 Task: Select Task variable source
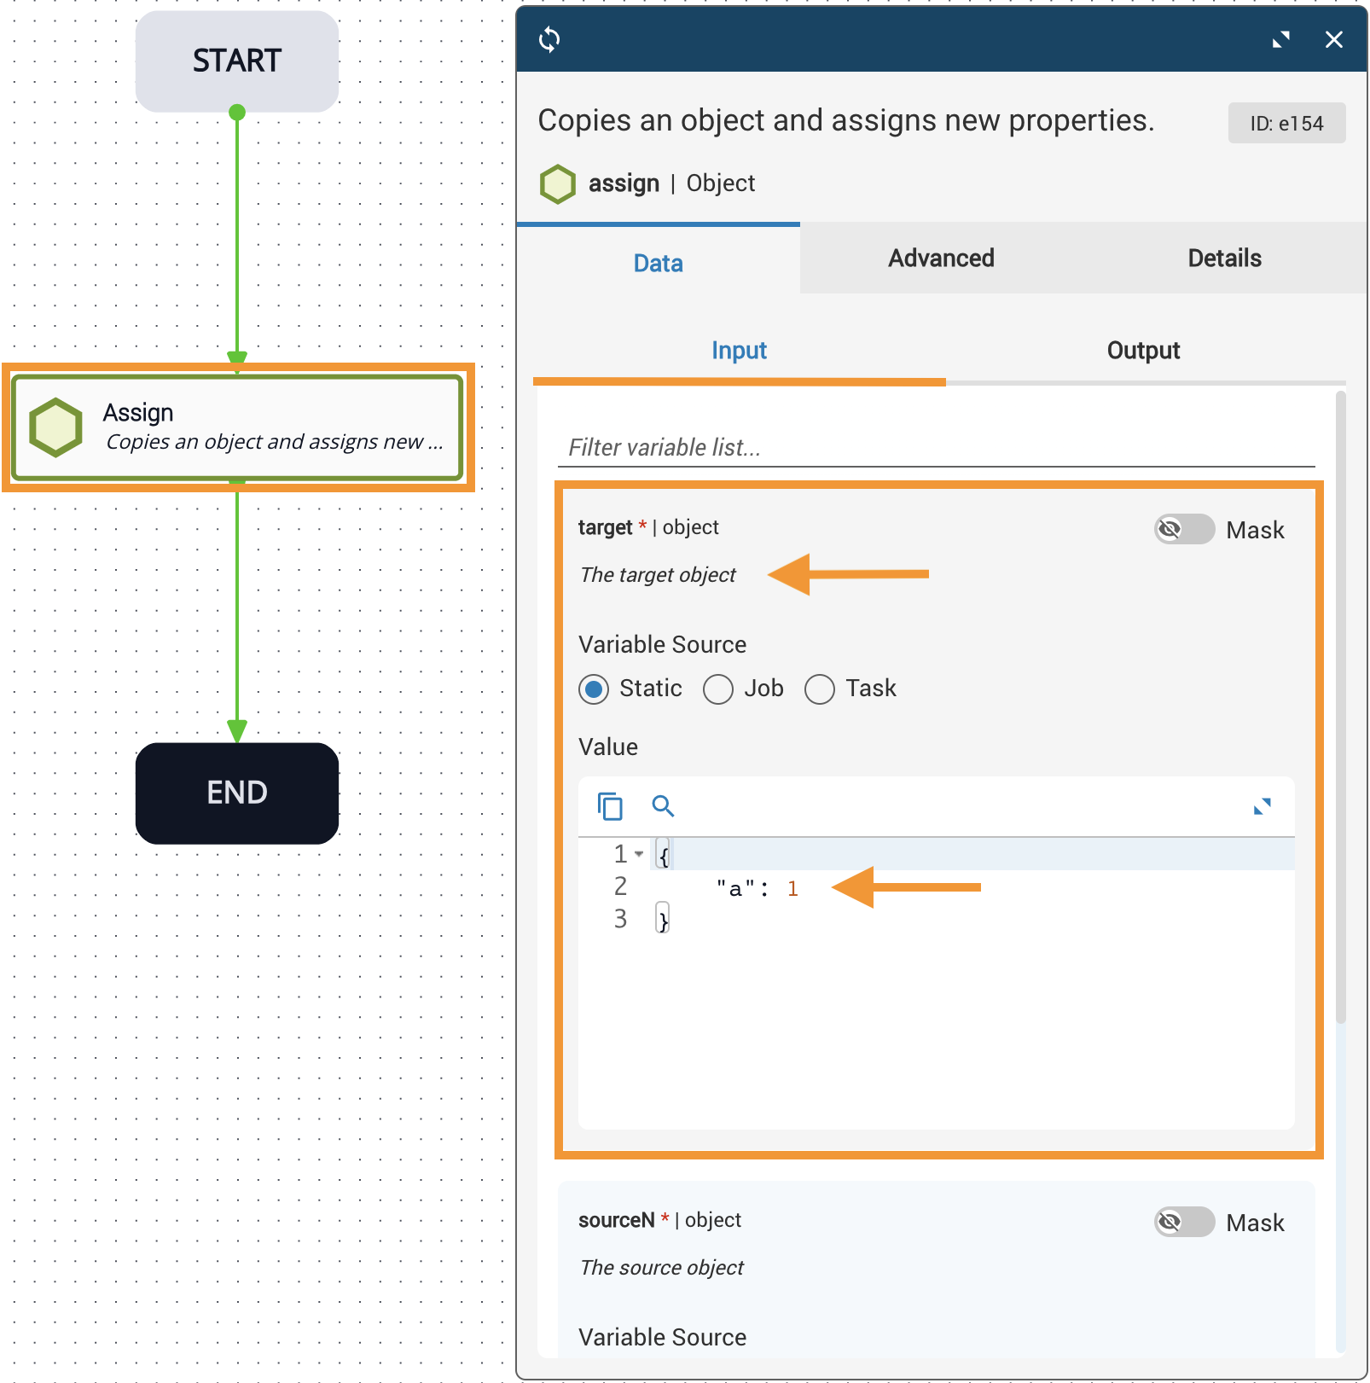[820, 689]
